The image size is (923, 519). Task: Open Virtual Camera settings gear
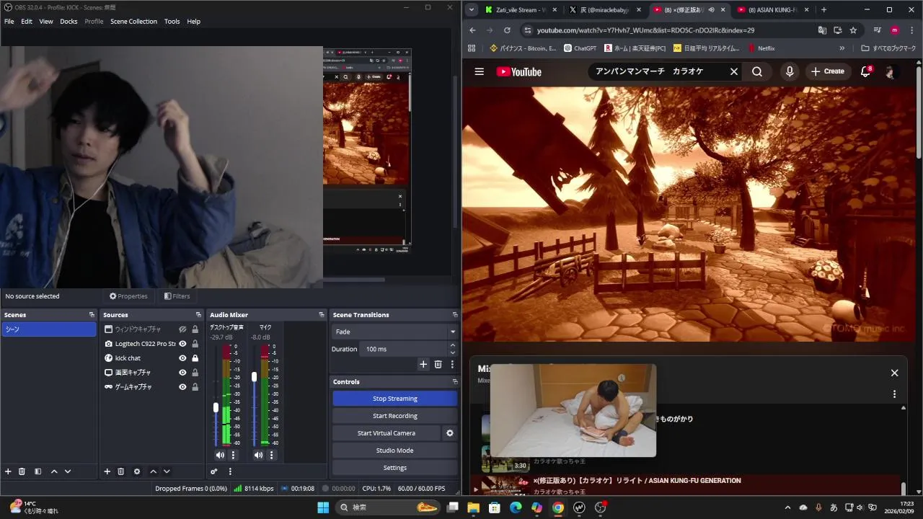click(450, 433)
